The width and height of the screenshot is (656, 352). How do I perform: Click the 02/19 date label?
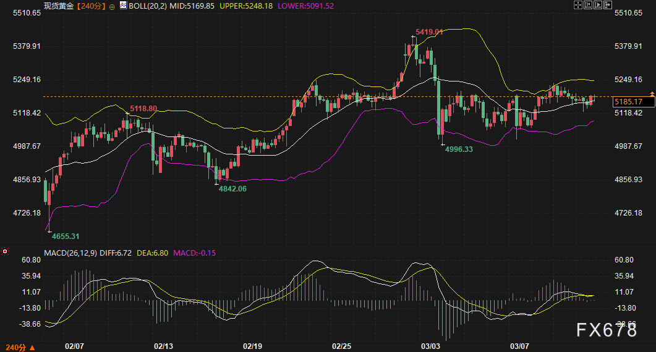point(253,346)
